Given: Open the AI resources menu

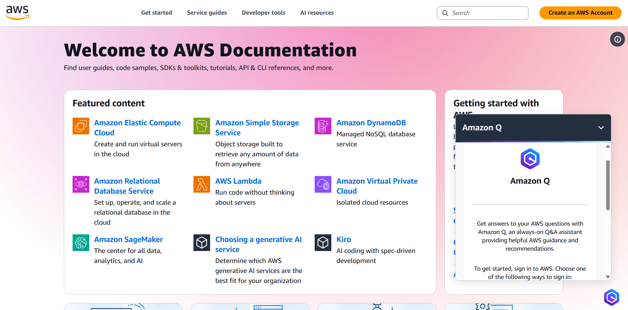Looking at the screenshot, I should (317, 13).
